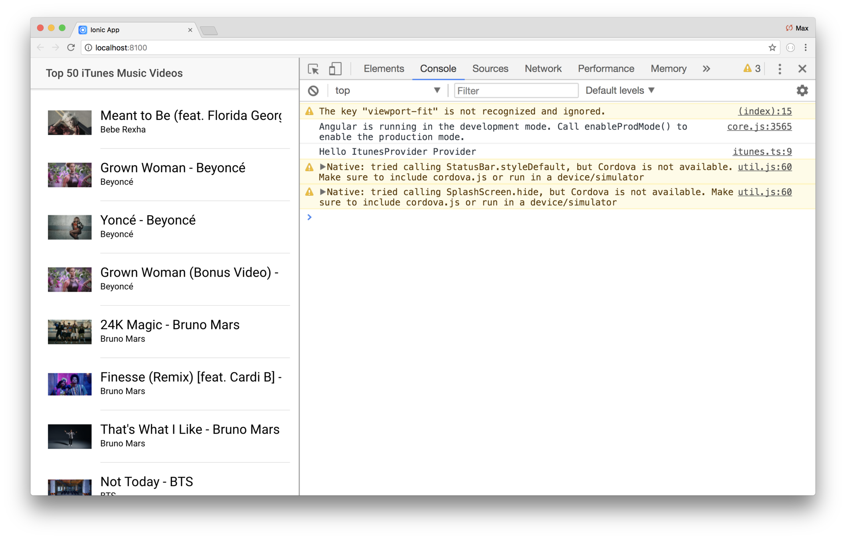Open the core.js:3565 source link
The width and height of the screenshot is (846, 539).
[759, 127]
